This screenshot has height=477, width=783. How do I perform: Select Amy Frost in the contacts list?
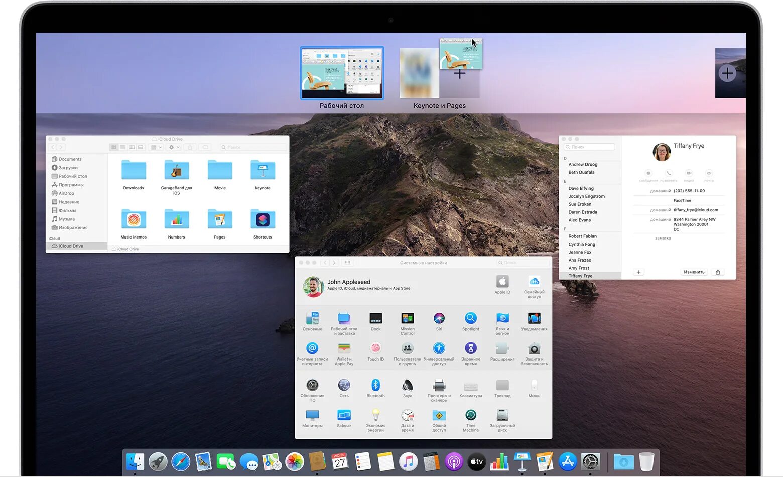[579, 268]
